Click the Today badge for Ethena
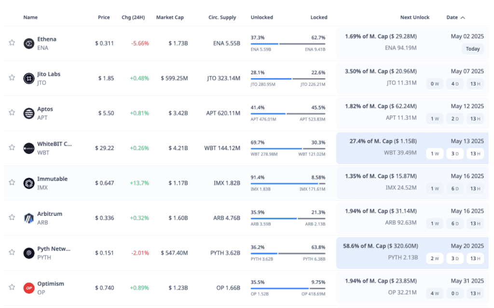This screenshot has height=308, width=494. [x=473, y=49]
